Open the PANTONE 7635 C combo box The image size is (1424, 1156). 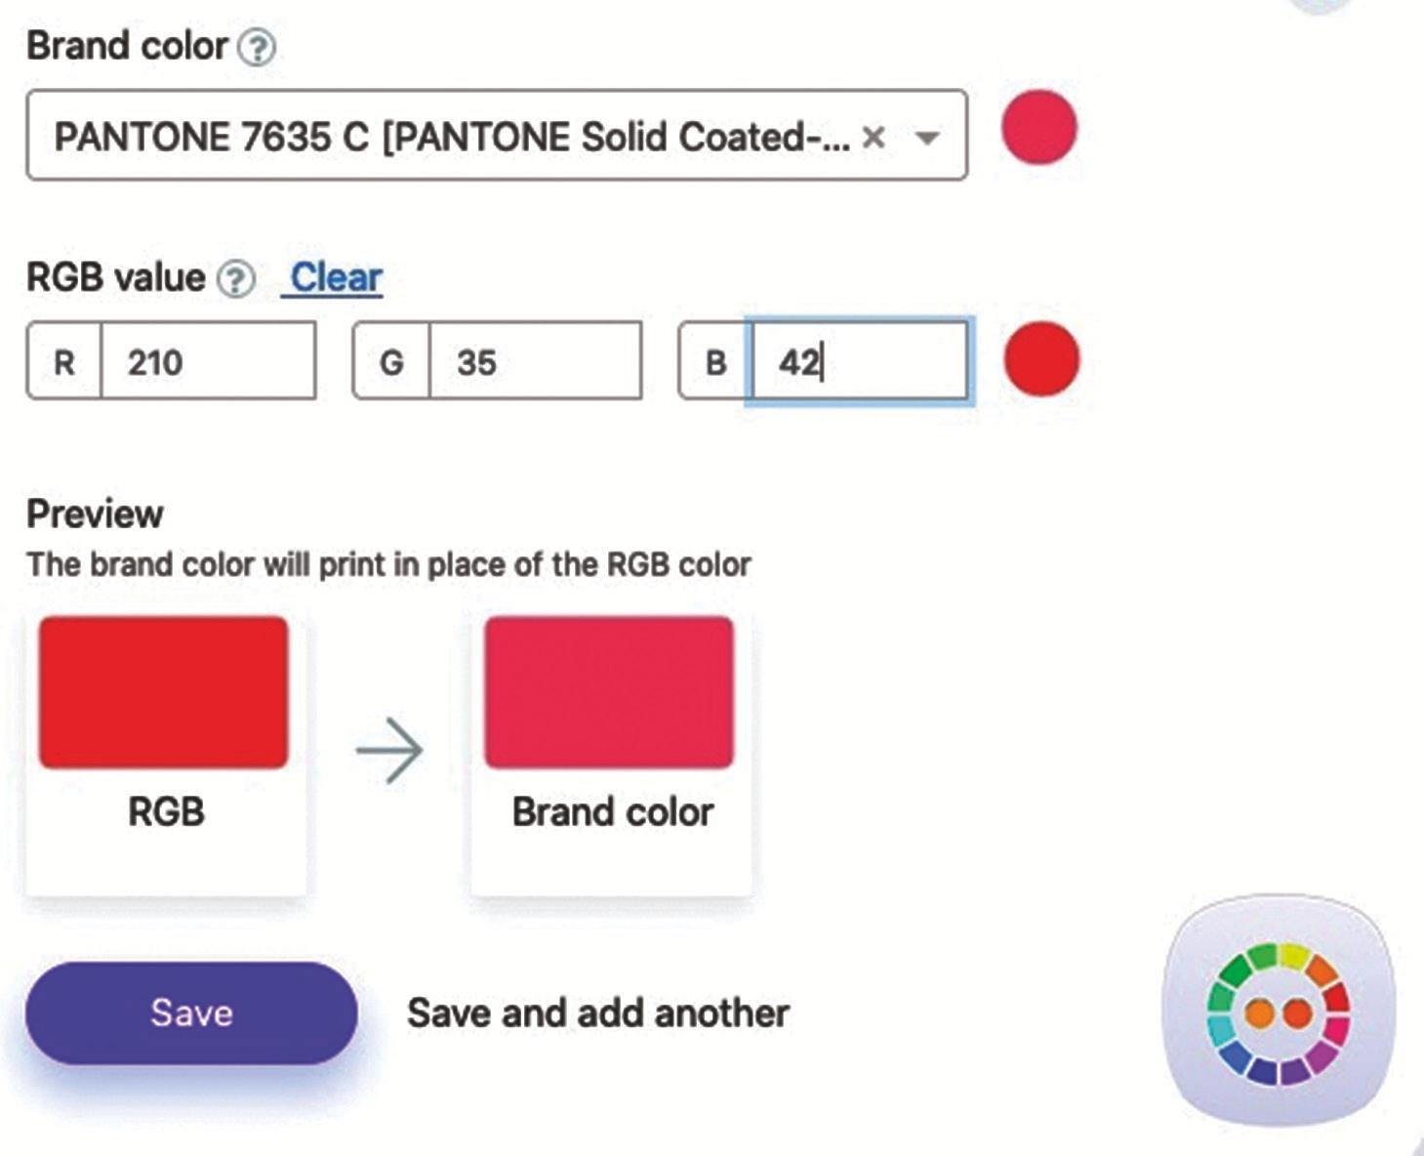click(x=449, y=137)
